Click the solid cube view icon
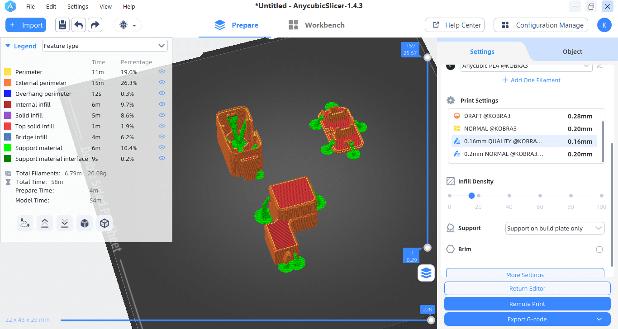 [84, 223]
